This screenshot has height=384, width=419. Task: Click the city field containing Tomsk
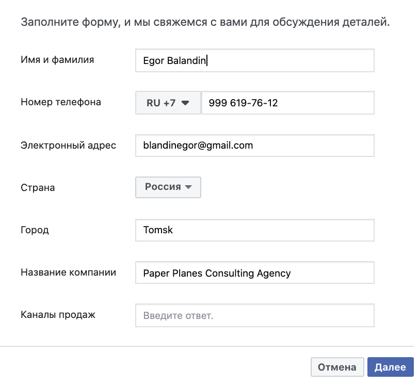[x=254, y=230]
